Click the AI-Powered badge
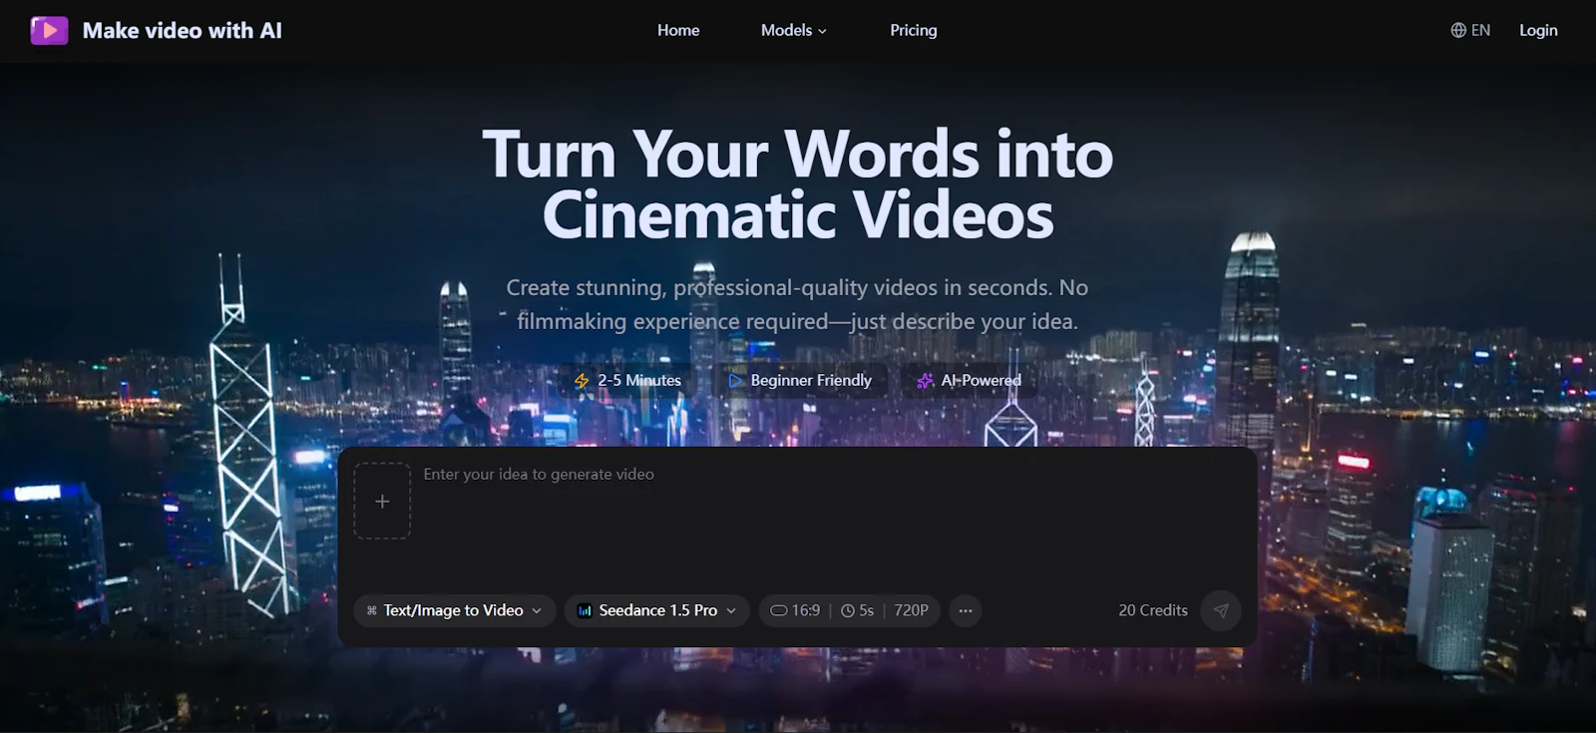This screenshot has width=1596, height=733. point(969,380)
